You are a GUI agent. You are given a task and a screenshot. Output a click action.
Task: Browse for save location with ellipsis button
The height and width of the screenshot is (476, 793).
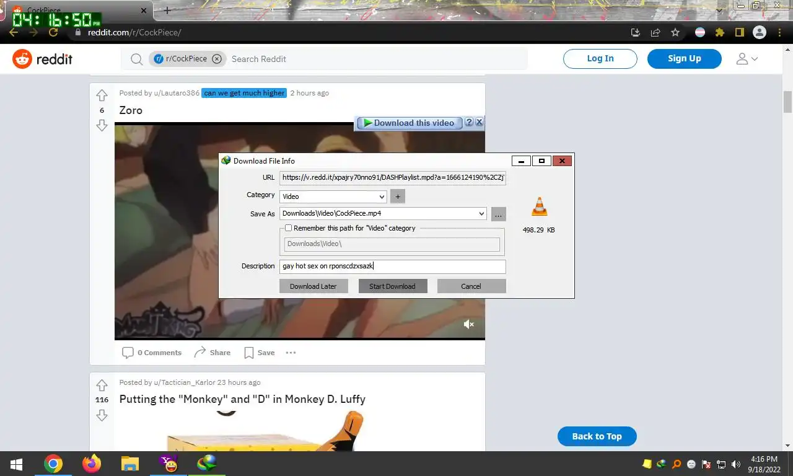[499, 214]
